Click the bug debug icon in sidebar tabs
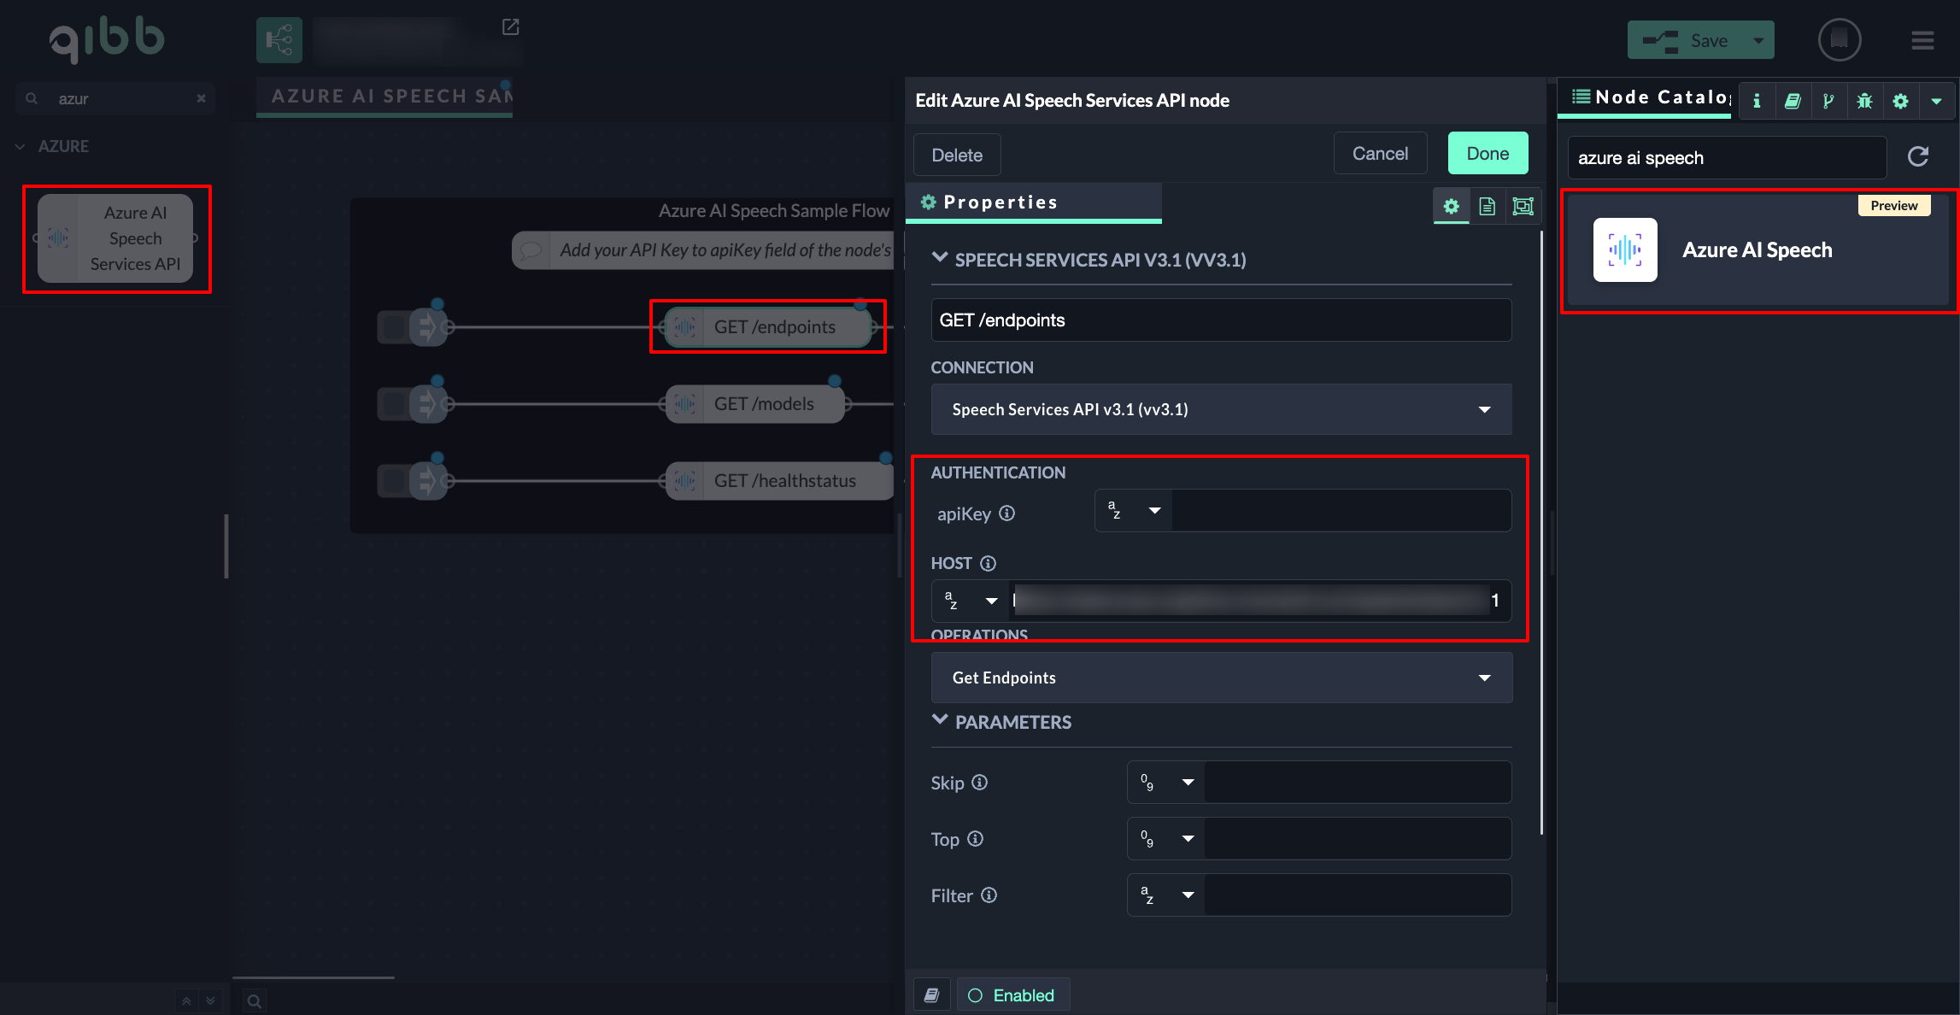1960x1015 pixels. click(x=1864, y=101)
